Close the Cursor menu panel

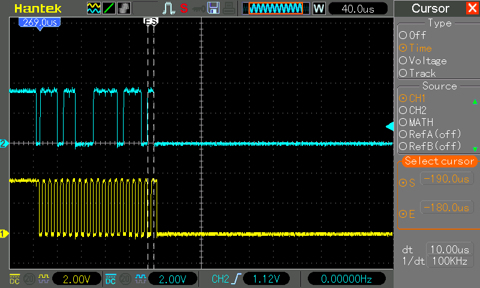click(x=473, y=8)
